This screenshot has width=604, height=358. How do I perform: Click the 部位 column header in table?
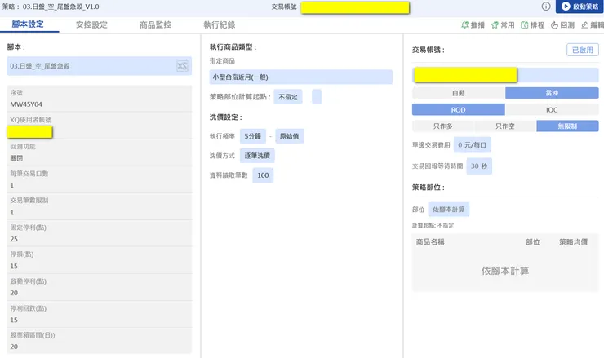click(533, 241)
